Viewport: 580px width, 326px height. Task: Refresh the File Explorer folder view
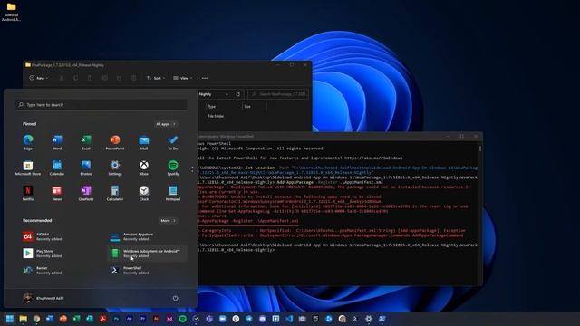(x=237, y=94)
